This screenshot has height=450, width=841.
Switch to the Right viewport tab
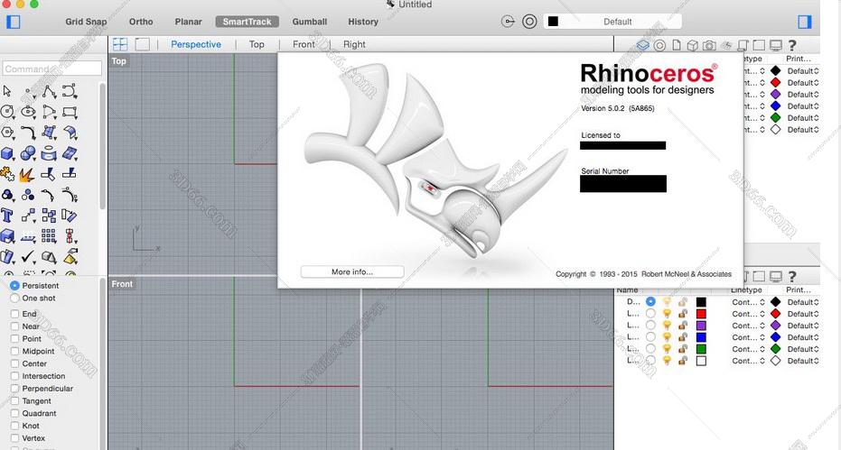point(354,44)
